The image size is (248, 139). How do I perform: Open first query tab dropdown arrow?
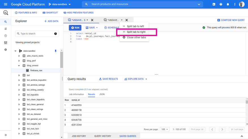[87, 20]
